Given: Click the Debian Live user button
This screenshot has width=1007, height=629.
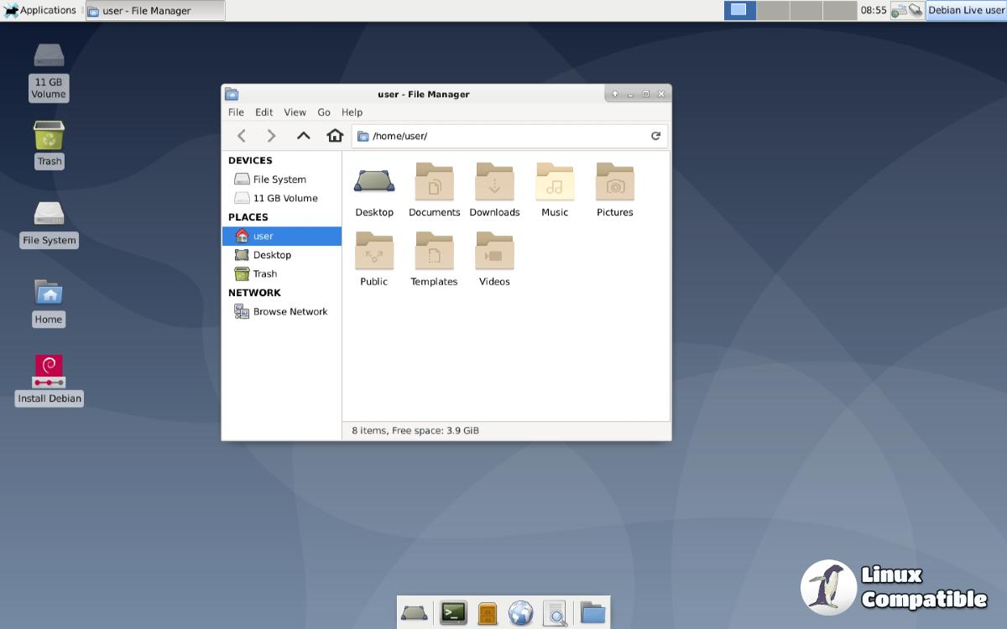Looking at the screenshot, I should coord(965,11).
